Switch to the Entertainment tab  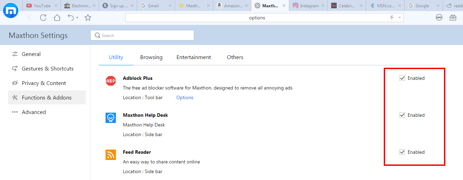coord(194,57)
